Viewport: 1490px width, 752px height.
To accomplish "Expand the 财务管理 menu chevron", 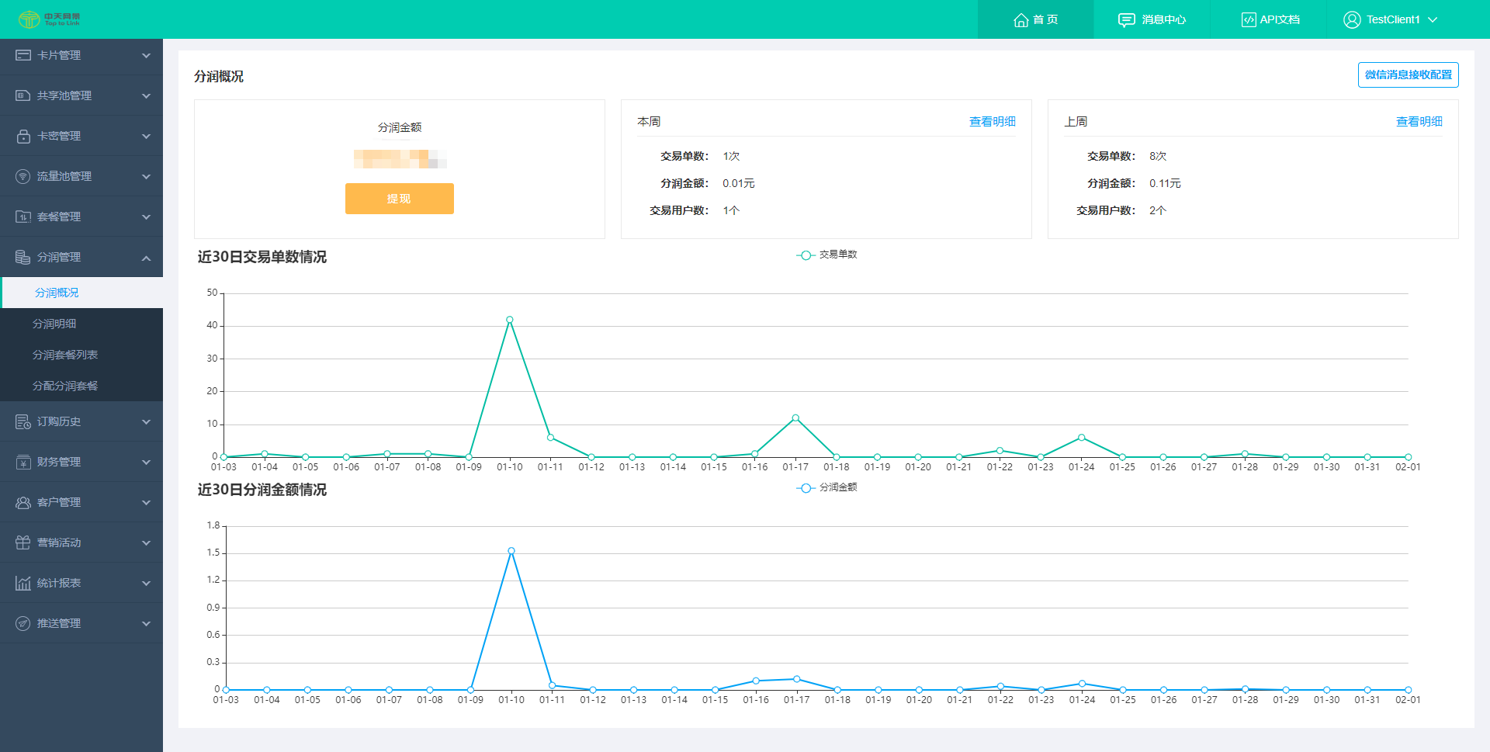I will click(146, 463).
